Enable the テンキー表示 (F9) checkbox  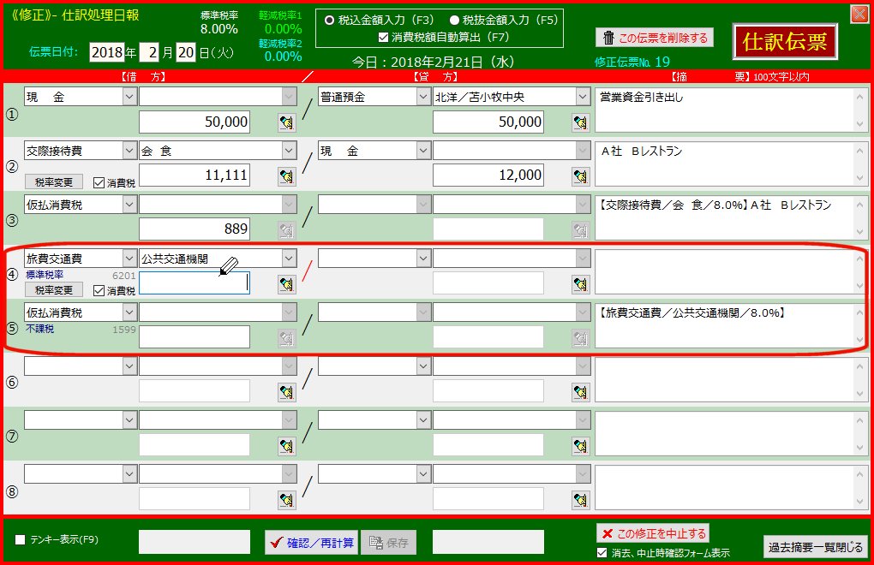(21, 539)
